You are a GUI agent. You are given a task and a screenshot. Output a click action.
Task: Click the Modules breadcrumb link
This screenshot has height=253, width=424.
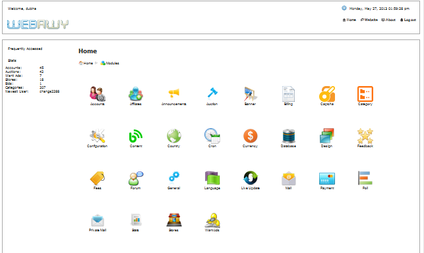pyautogui.click(x=109, y=63)
